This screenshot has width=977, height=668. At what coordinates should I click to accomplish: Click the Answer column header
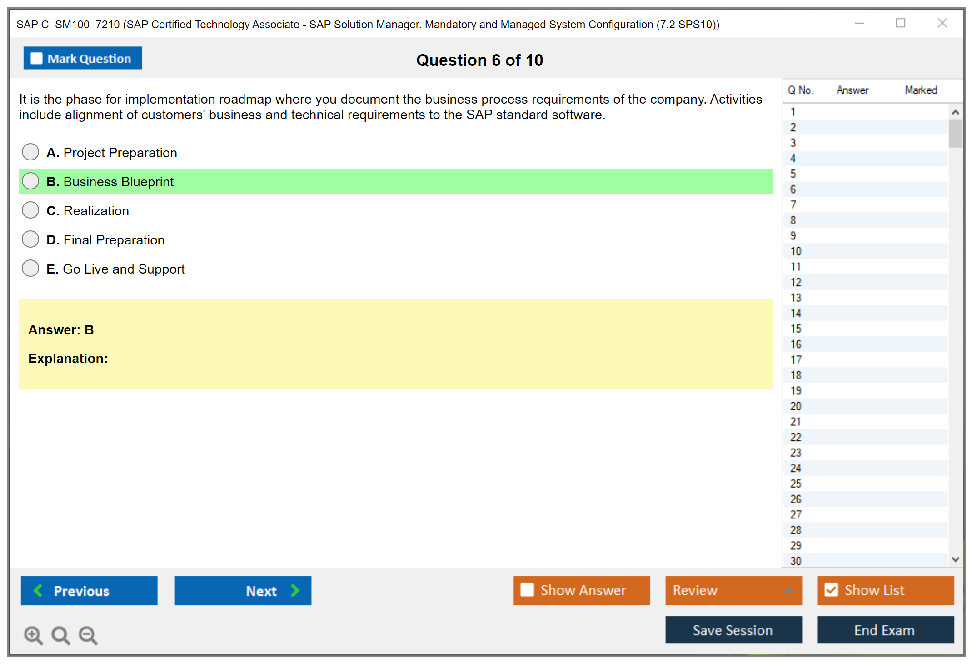tap(852, 90)
